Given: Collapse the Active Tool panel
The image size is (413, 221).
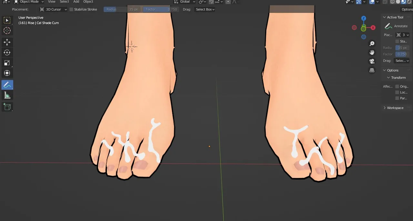Looking at the screenshot, I should tap(384, 17).
